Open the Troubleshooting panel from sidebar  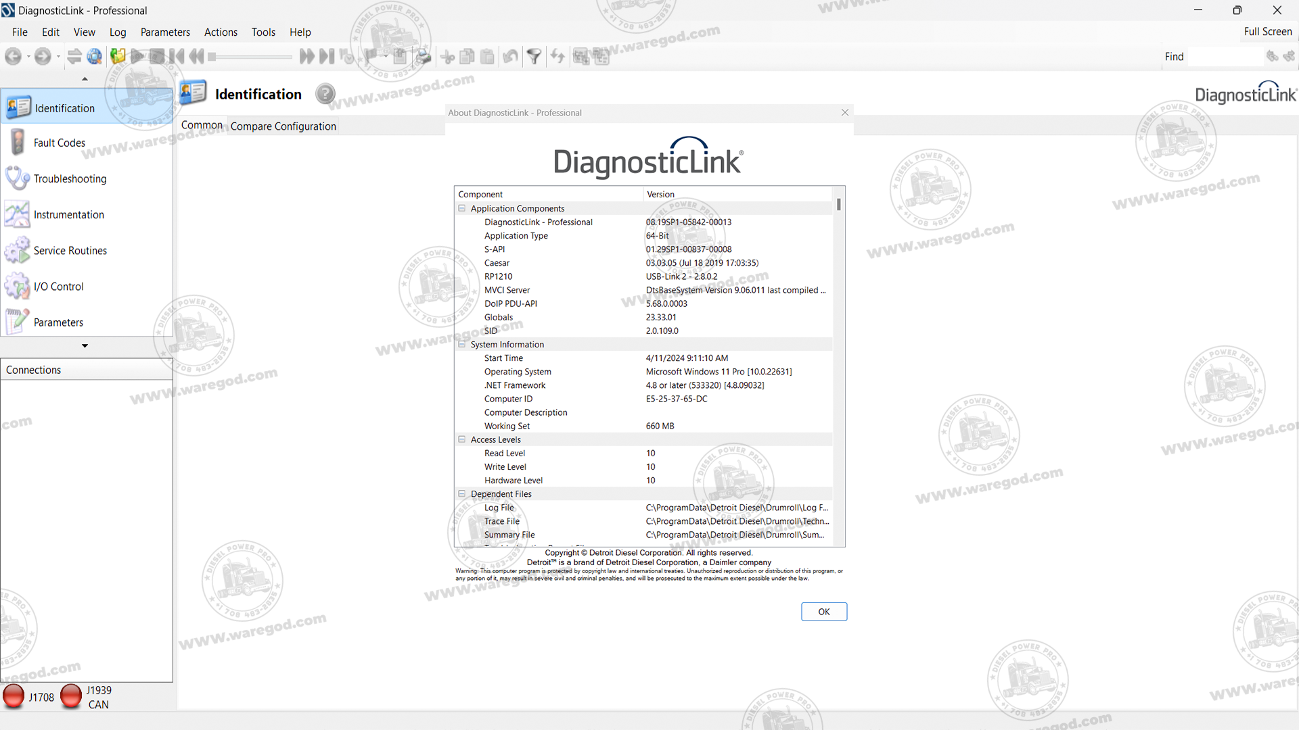coord(87,178)
